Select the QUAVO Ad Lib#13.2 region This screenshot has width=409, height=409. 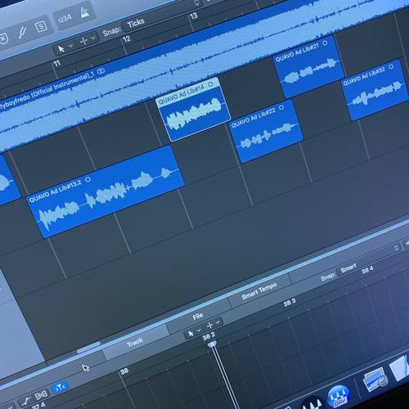(x=105, y=191)
